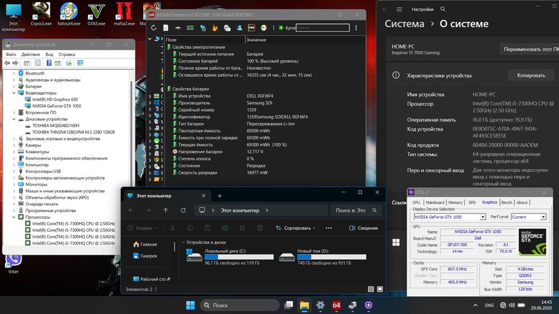Select Новый том (D:) drive

pyautogui.click(x=323, y=257)
